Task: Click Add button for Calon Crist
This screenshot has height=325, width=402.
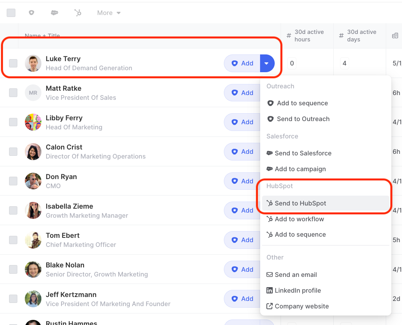Action: pyautogui.click(x=242, y=151)
